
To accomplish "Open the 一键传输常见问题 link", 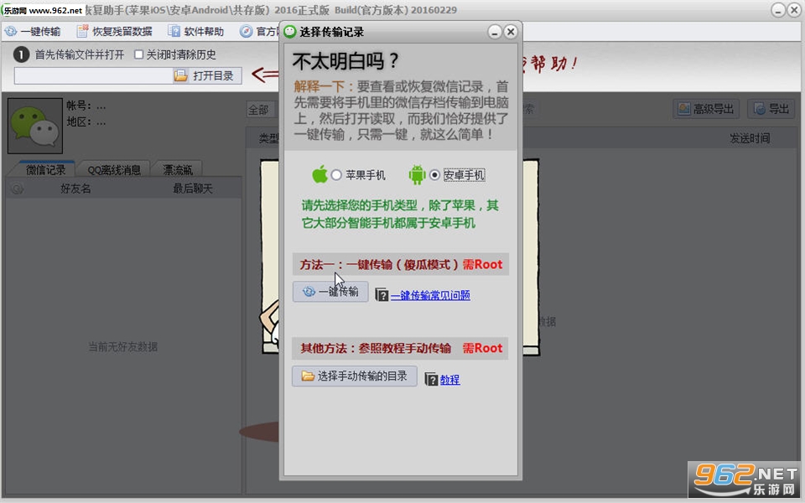I will tap(430, 295).
